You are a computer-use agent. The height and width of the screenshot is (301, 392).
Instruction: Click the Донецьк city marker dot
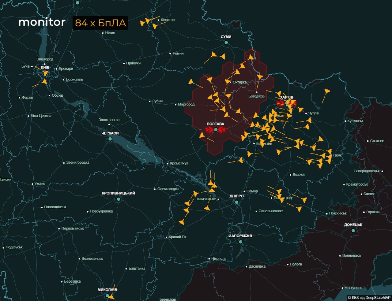(x=353, y=231)
